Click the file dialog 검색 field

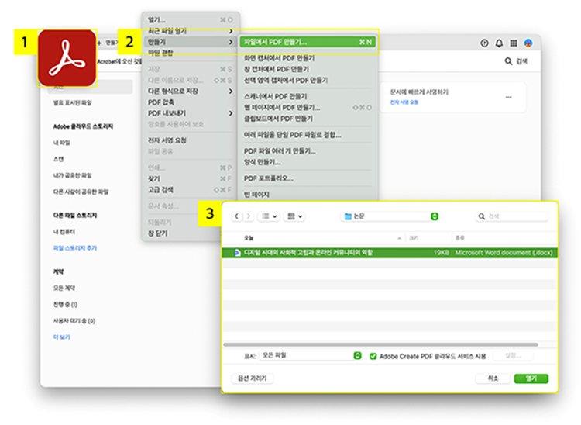click(512, 216)
